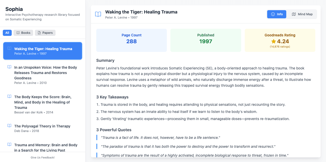
Task: Click the Sophia library title
Action: tap(14, 9)
